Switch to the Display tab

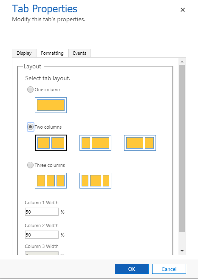(x=24, y=53)
